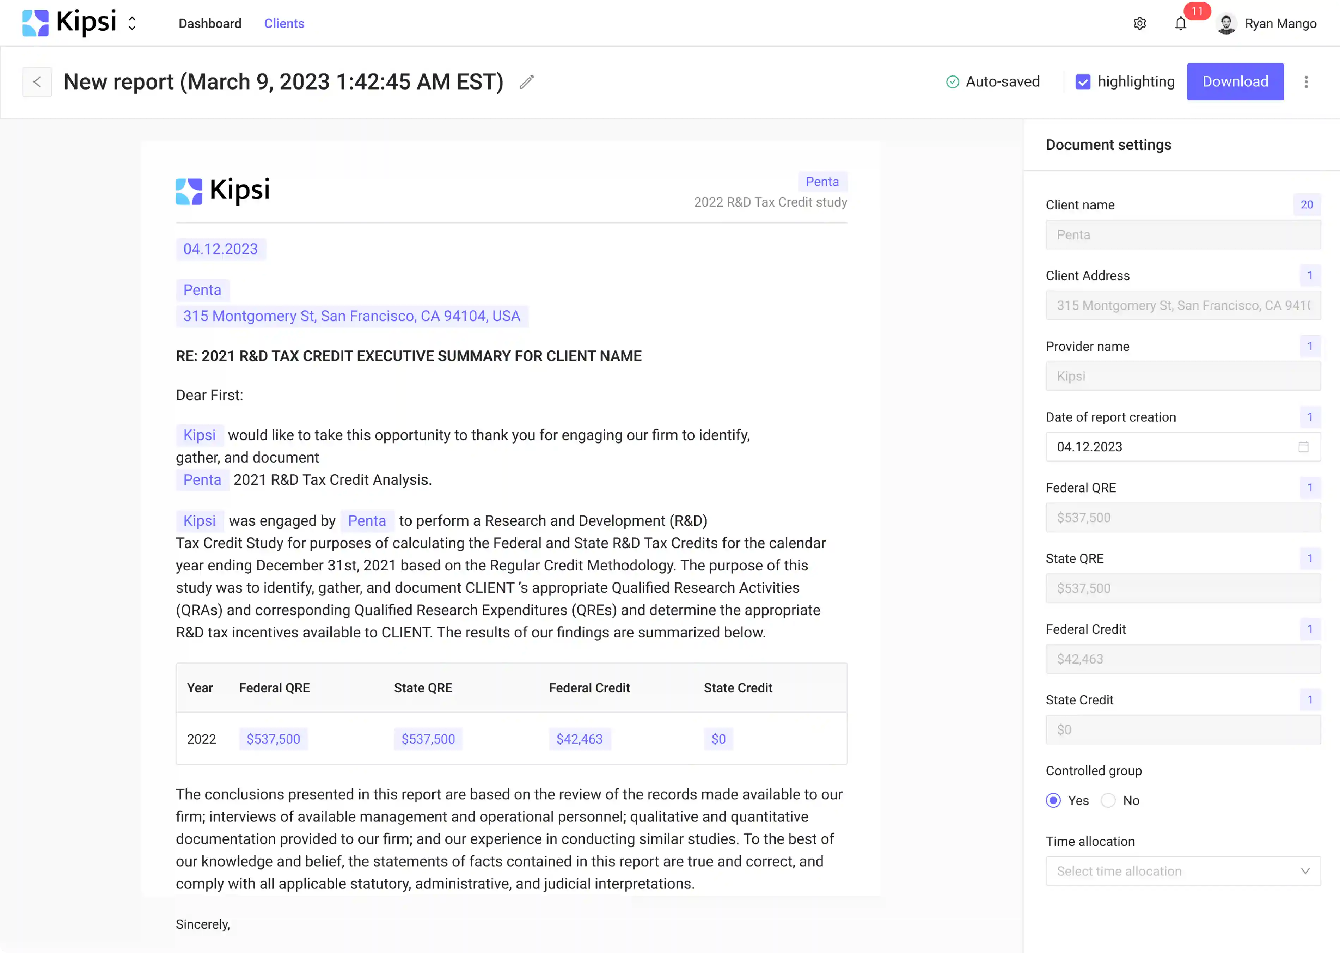Click the Download button
This screenshot has width=1340, height=953.
click(1235, 81)
